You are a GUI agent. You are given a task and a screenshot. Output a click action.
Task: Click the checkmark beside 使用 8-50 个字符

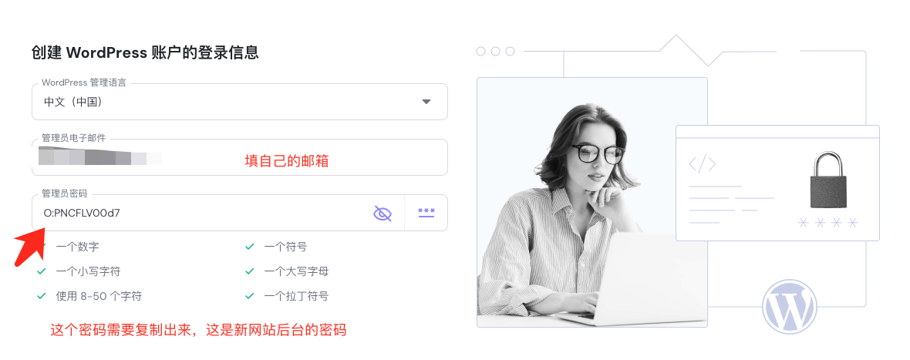[x=41, y=296]
